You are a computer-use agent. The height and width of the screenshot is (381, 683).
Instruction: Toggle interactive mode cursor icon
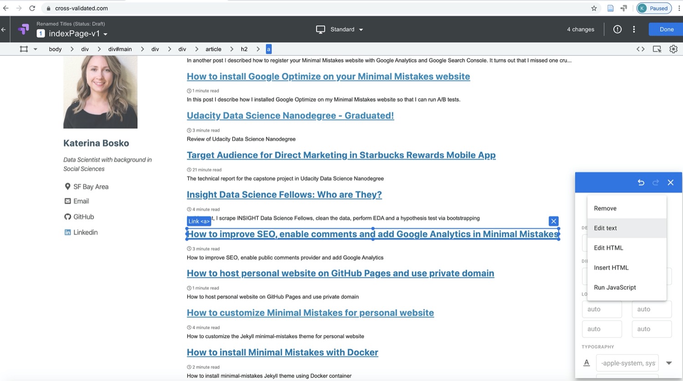tap(657, 49)
